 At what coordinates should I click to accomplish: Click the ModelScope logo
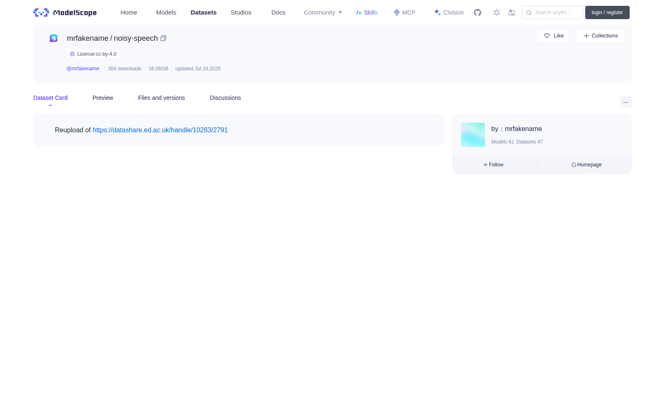(65, 12)
